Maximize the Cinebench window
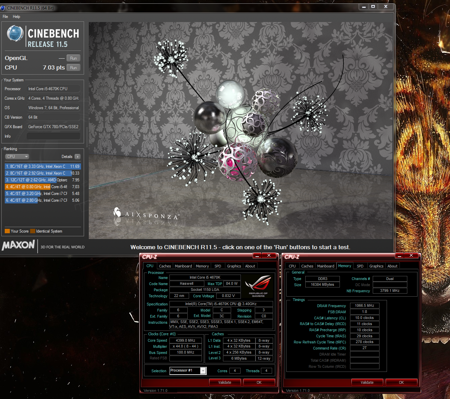The width and height of the screenshot is (450, 399). 373,6
